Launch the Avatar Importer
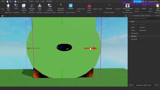Screen dimensions: 160x90 point(24,6)
